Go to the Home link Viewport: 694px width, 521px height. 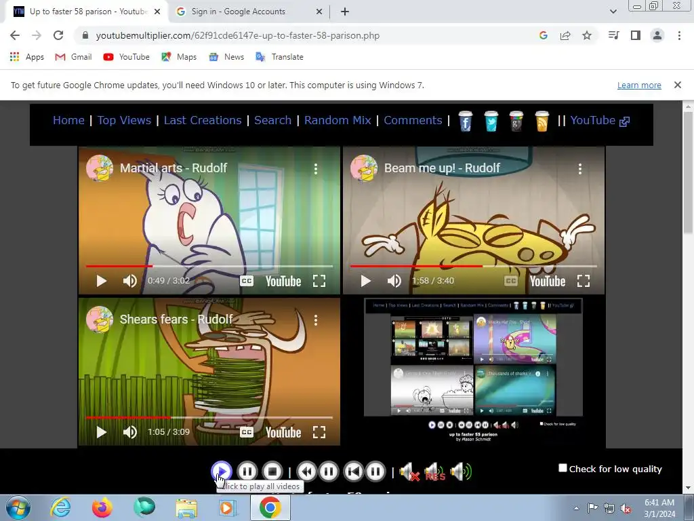(68, 121)
